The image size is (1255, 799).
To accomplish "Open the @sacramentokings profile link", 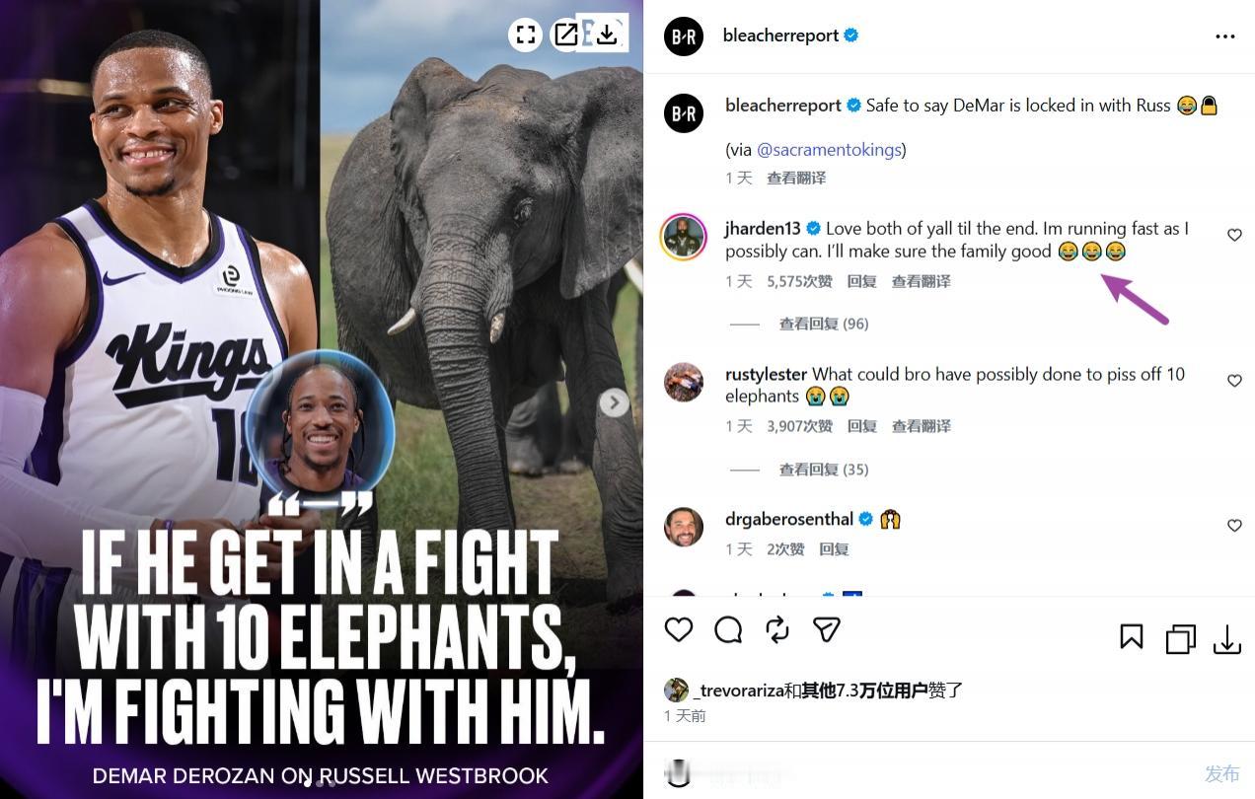I will point(831,150).
